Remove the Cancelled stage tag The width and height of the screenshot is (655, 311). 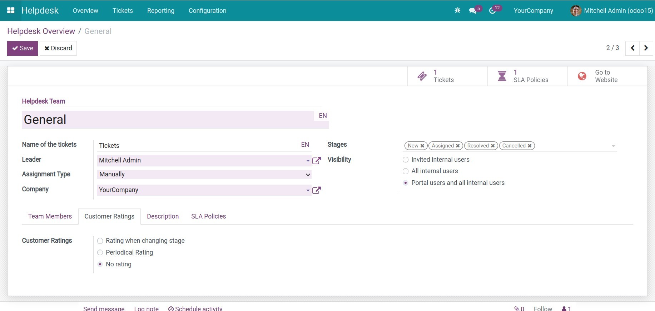point(530,146)
